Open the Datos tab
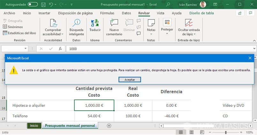This screenshot has width=257, height=135. click(126, 13)
